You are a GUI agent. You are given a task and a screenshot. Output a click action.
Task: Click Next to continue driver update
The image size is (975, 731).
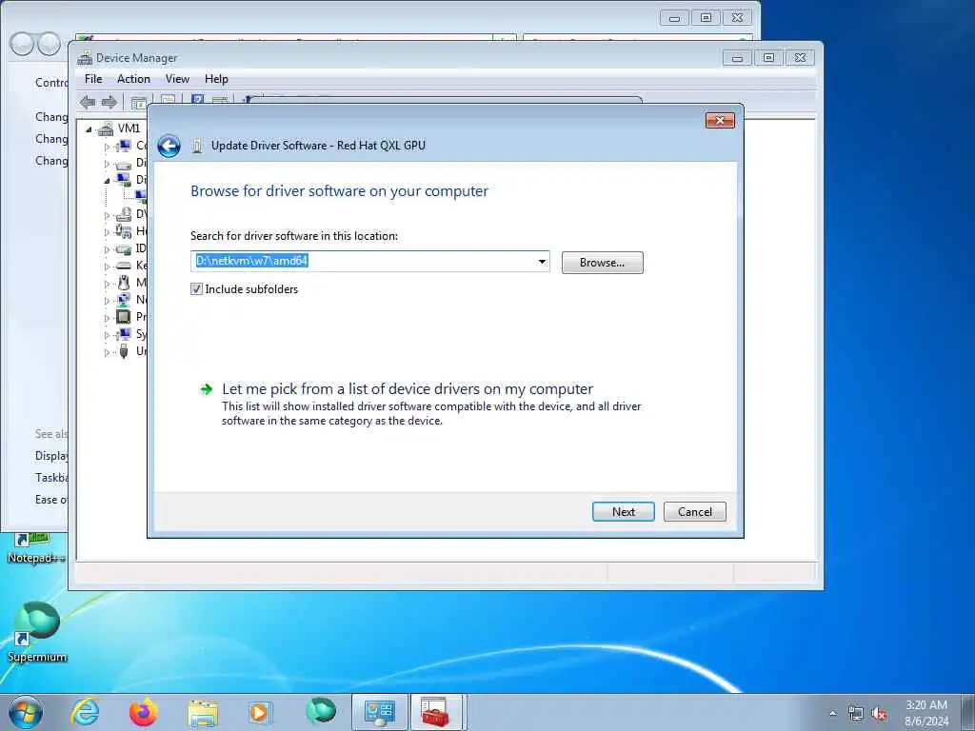click(623, 511)
